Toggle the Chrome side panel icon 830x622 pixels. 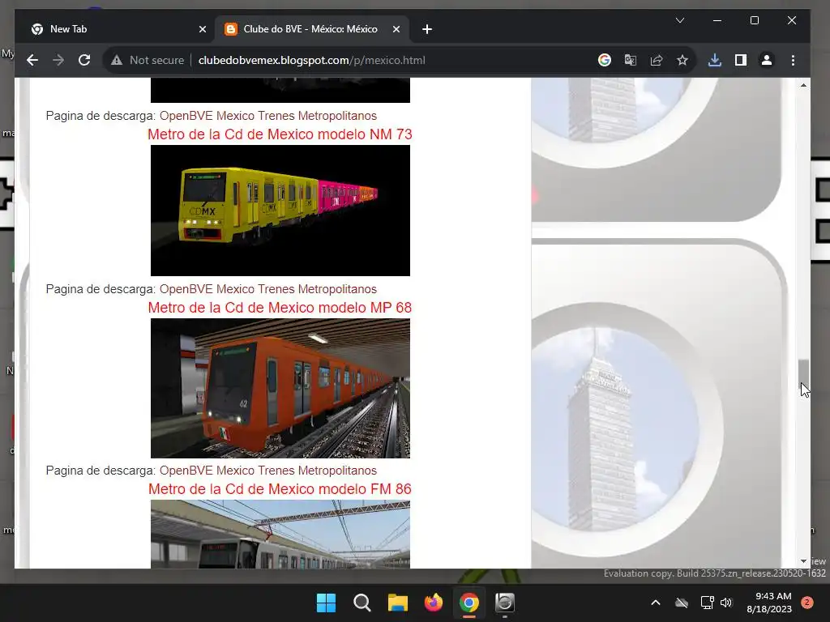pos(741,60)
